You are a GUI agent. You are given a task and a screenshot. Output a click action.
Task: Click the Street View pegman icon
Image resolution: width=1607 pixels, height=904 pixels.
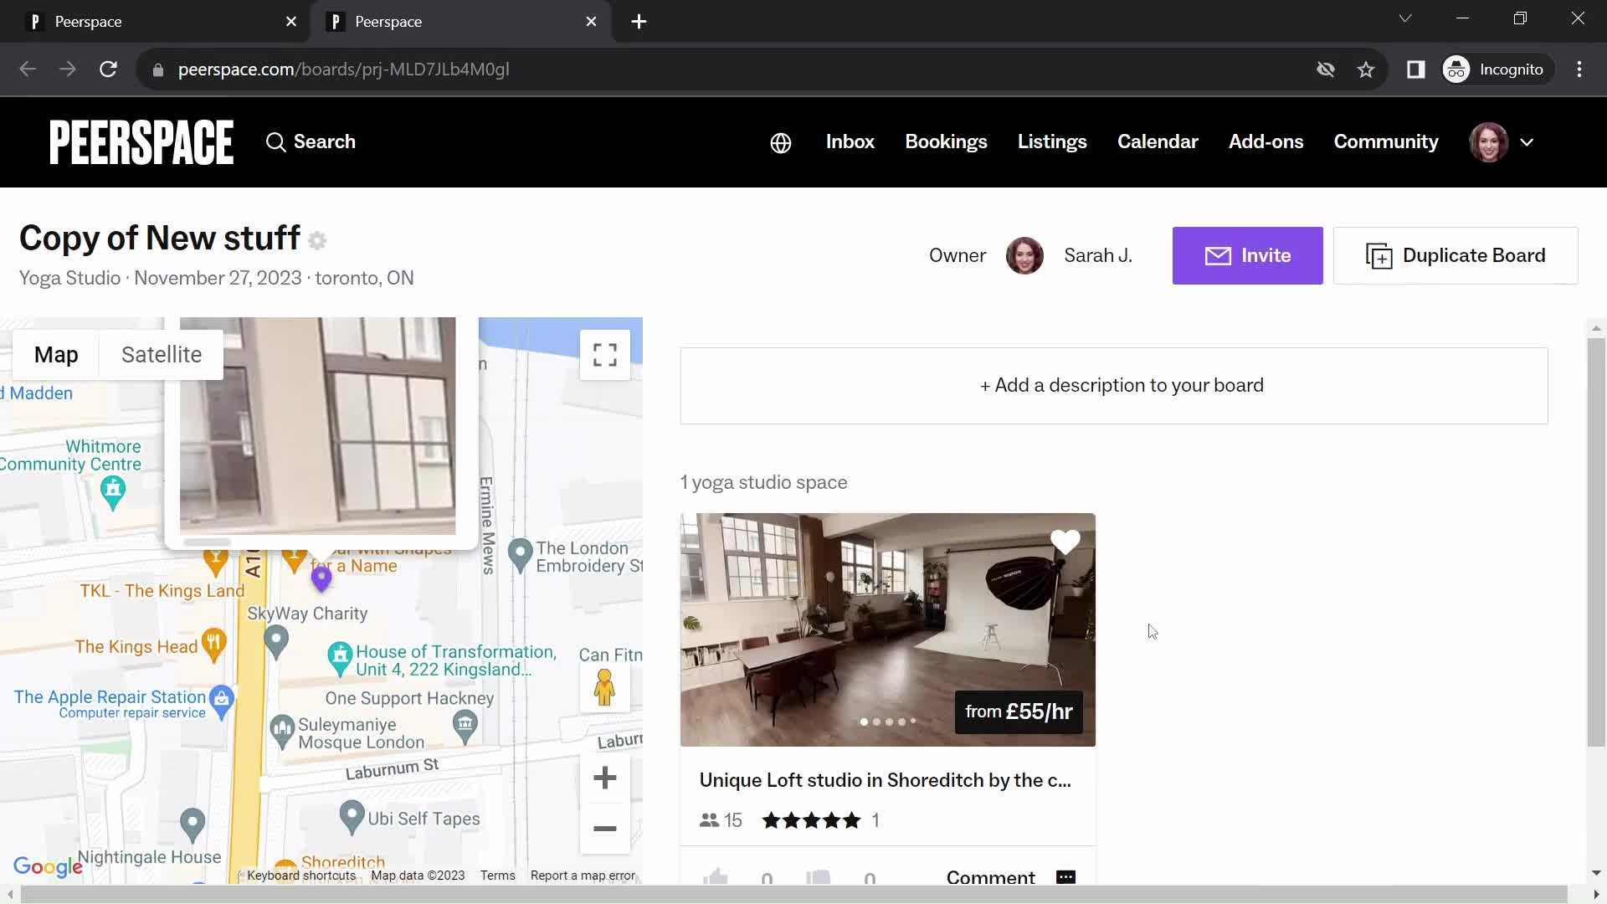(x=605, y=688)
